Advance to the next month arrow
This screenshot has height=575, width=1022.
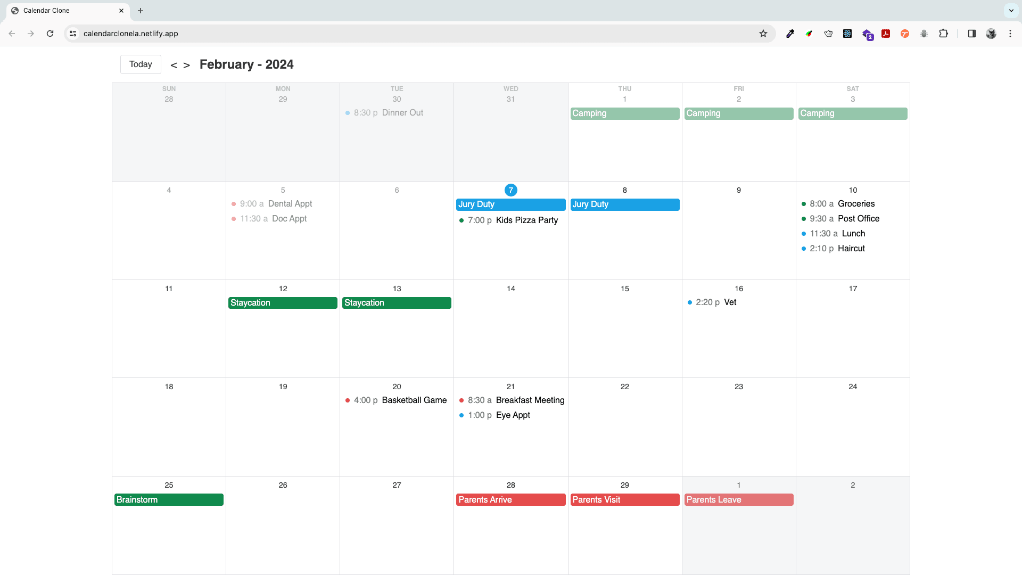tap(186, 65)
